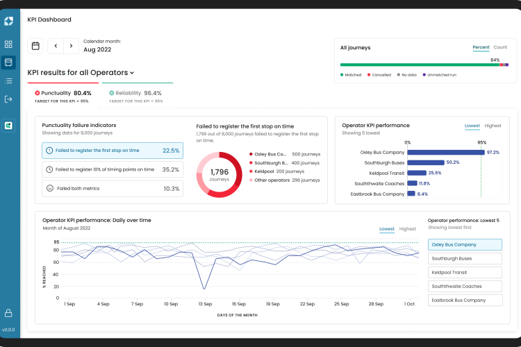Open the dashboard grid icon in sidebar

point(8,44)
